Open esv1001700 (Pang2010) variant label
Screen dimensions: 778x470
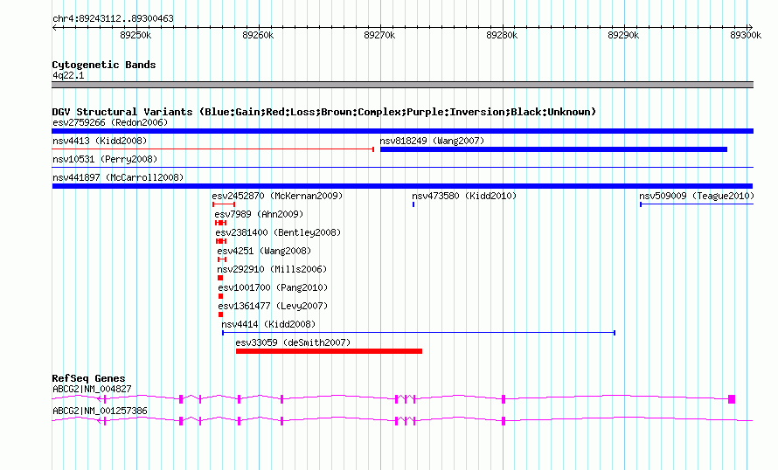pos(273,287)
